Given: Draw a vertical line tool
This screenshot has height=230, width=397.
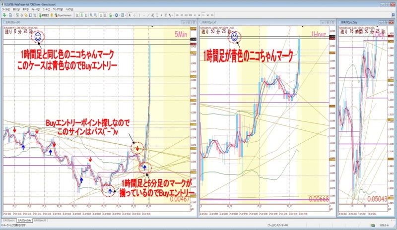Looking at the screenshot, I should (x=140, y=15).
